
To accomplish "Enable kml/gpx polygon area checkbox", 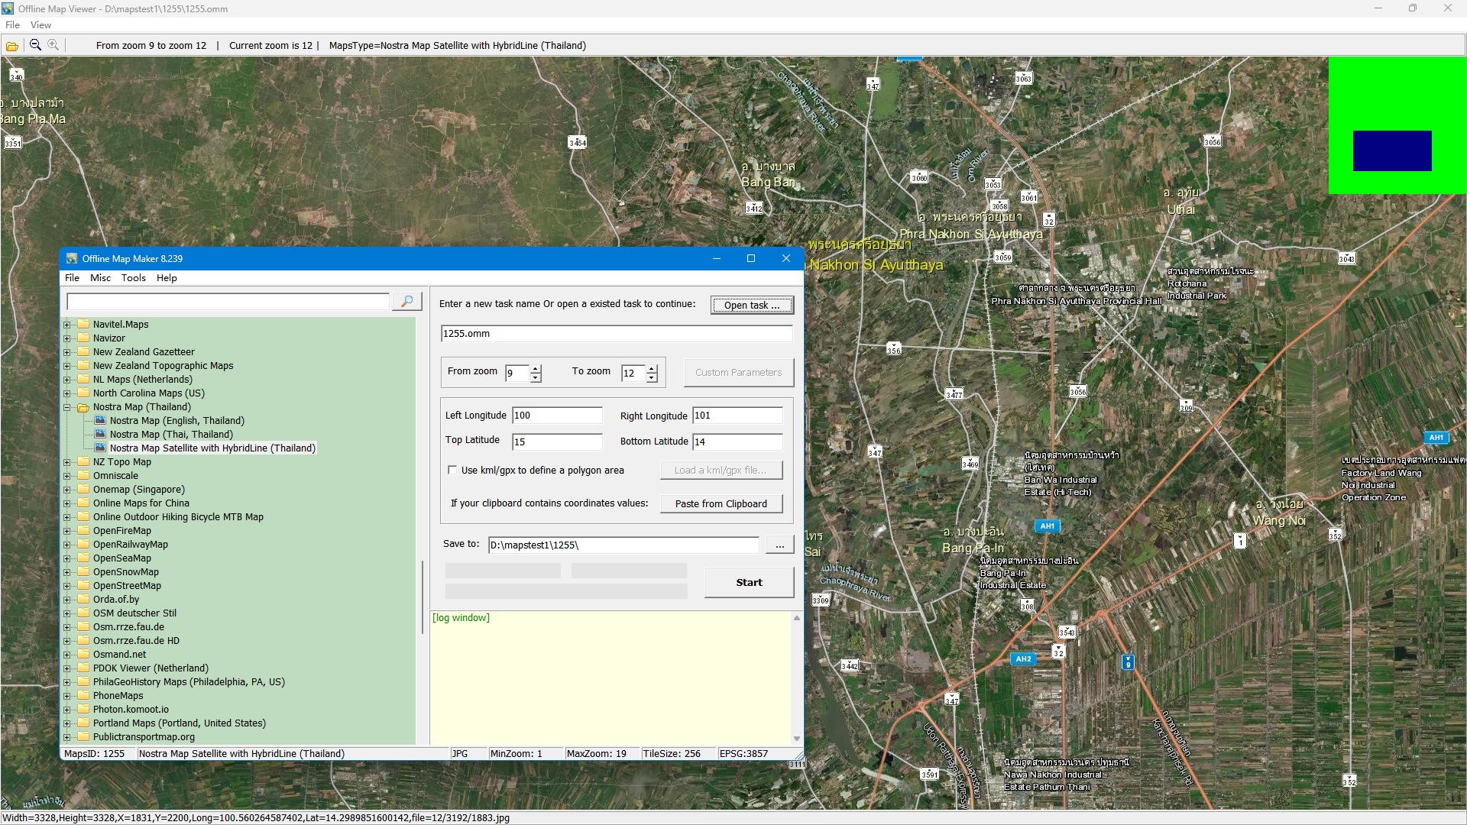I will click(x=452, y=471).
